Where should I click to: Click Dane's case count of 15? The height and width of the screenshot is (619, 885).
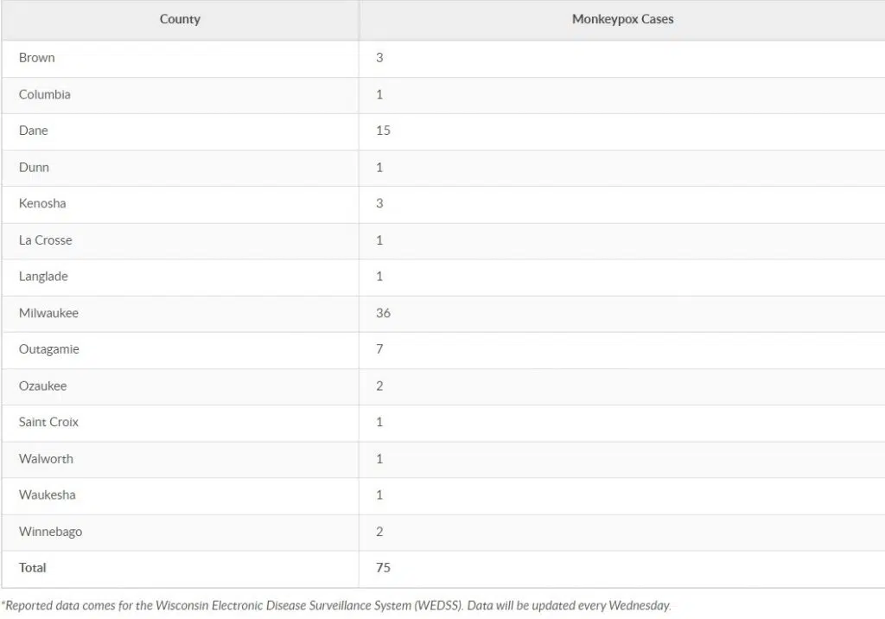(x=384, y=131)
